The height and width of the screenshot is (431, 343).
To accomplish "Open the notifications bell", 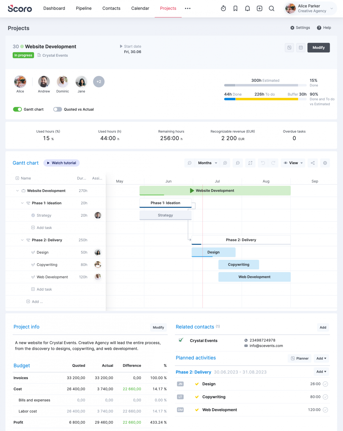I will [x=247, y=8].
